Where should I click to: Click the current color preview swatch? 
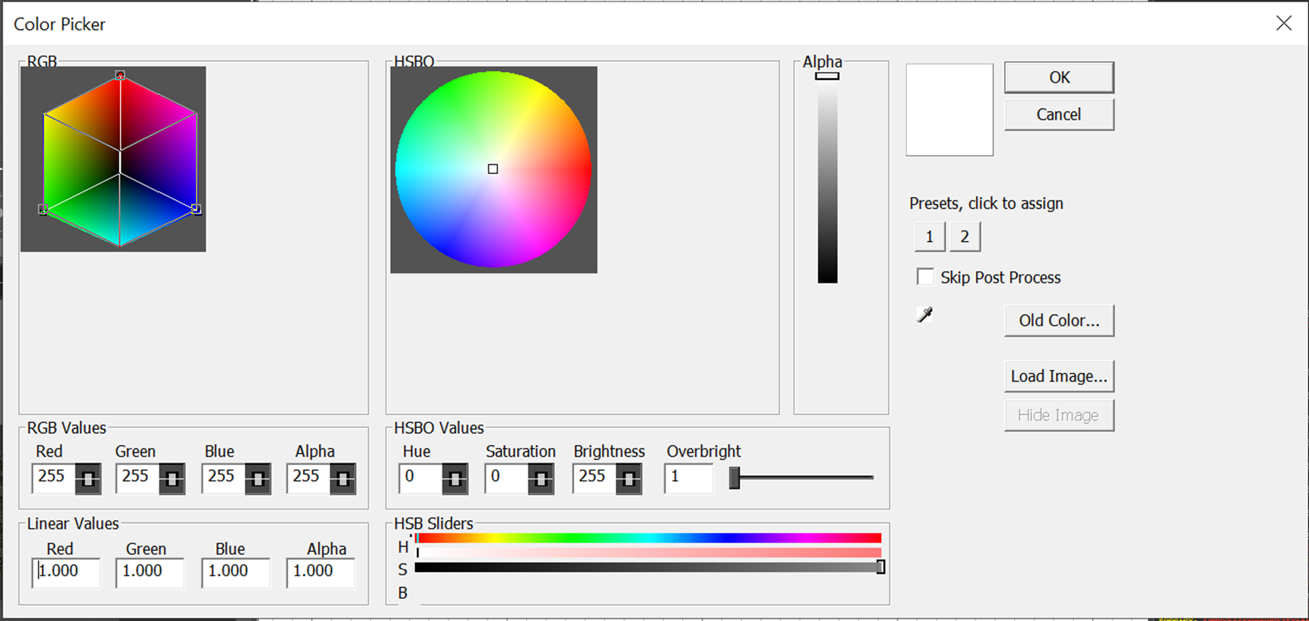point(950,109)
